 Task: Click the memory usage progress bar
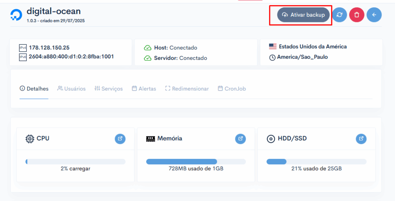[x=196, y=161]
